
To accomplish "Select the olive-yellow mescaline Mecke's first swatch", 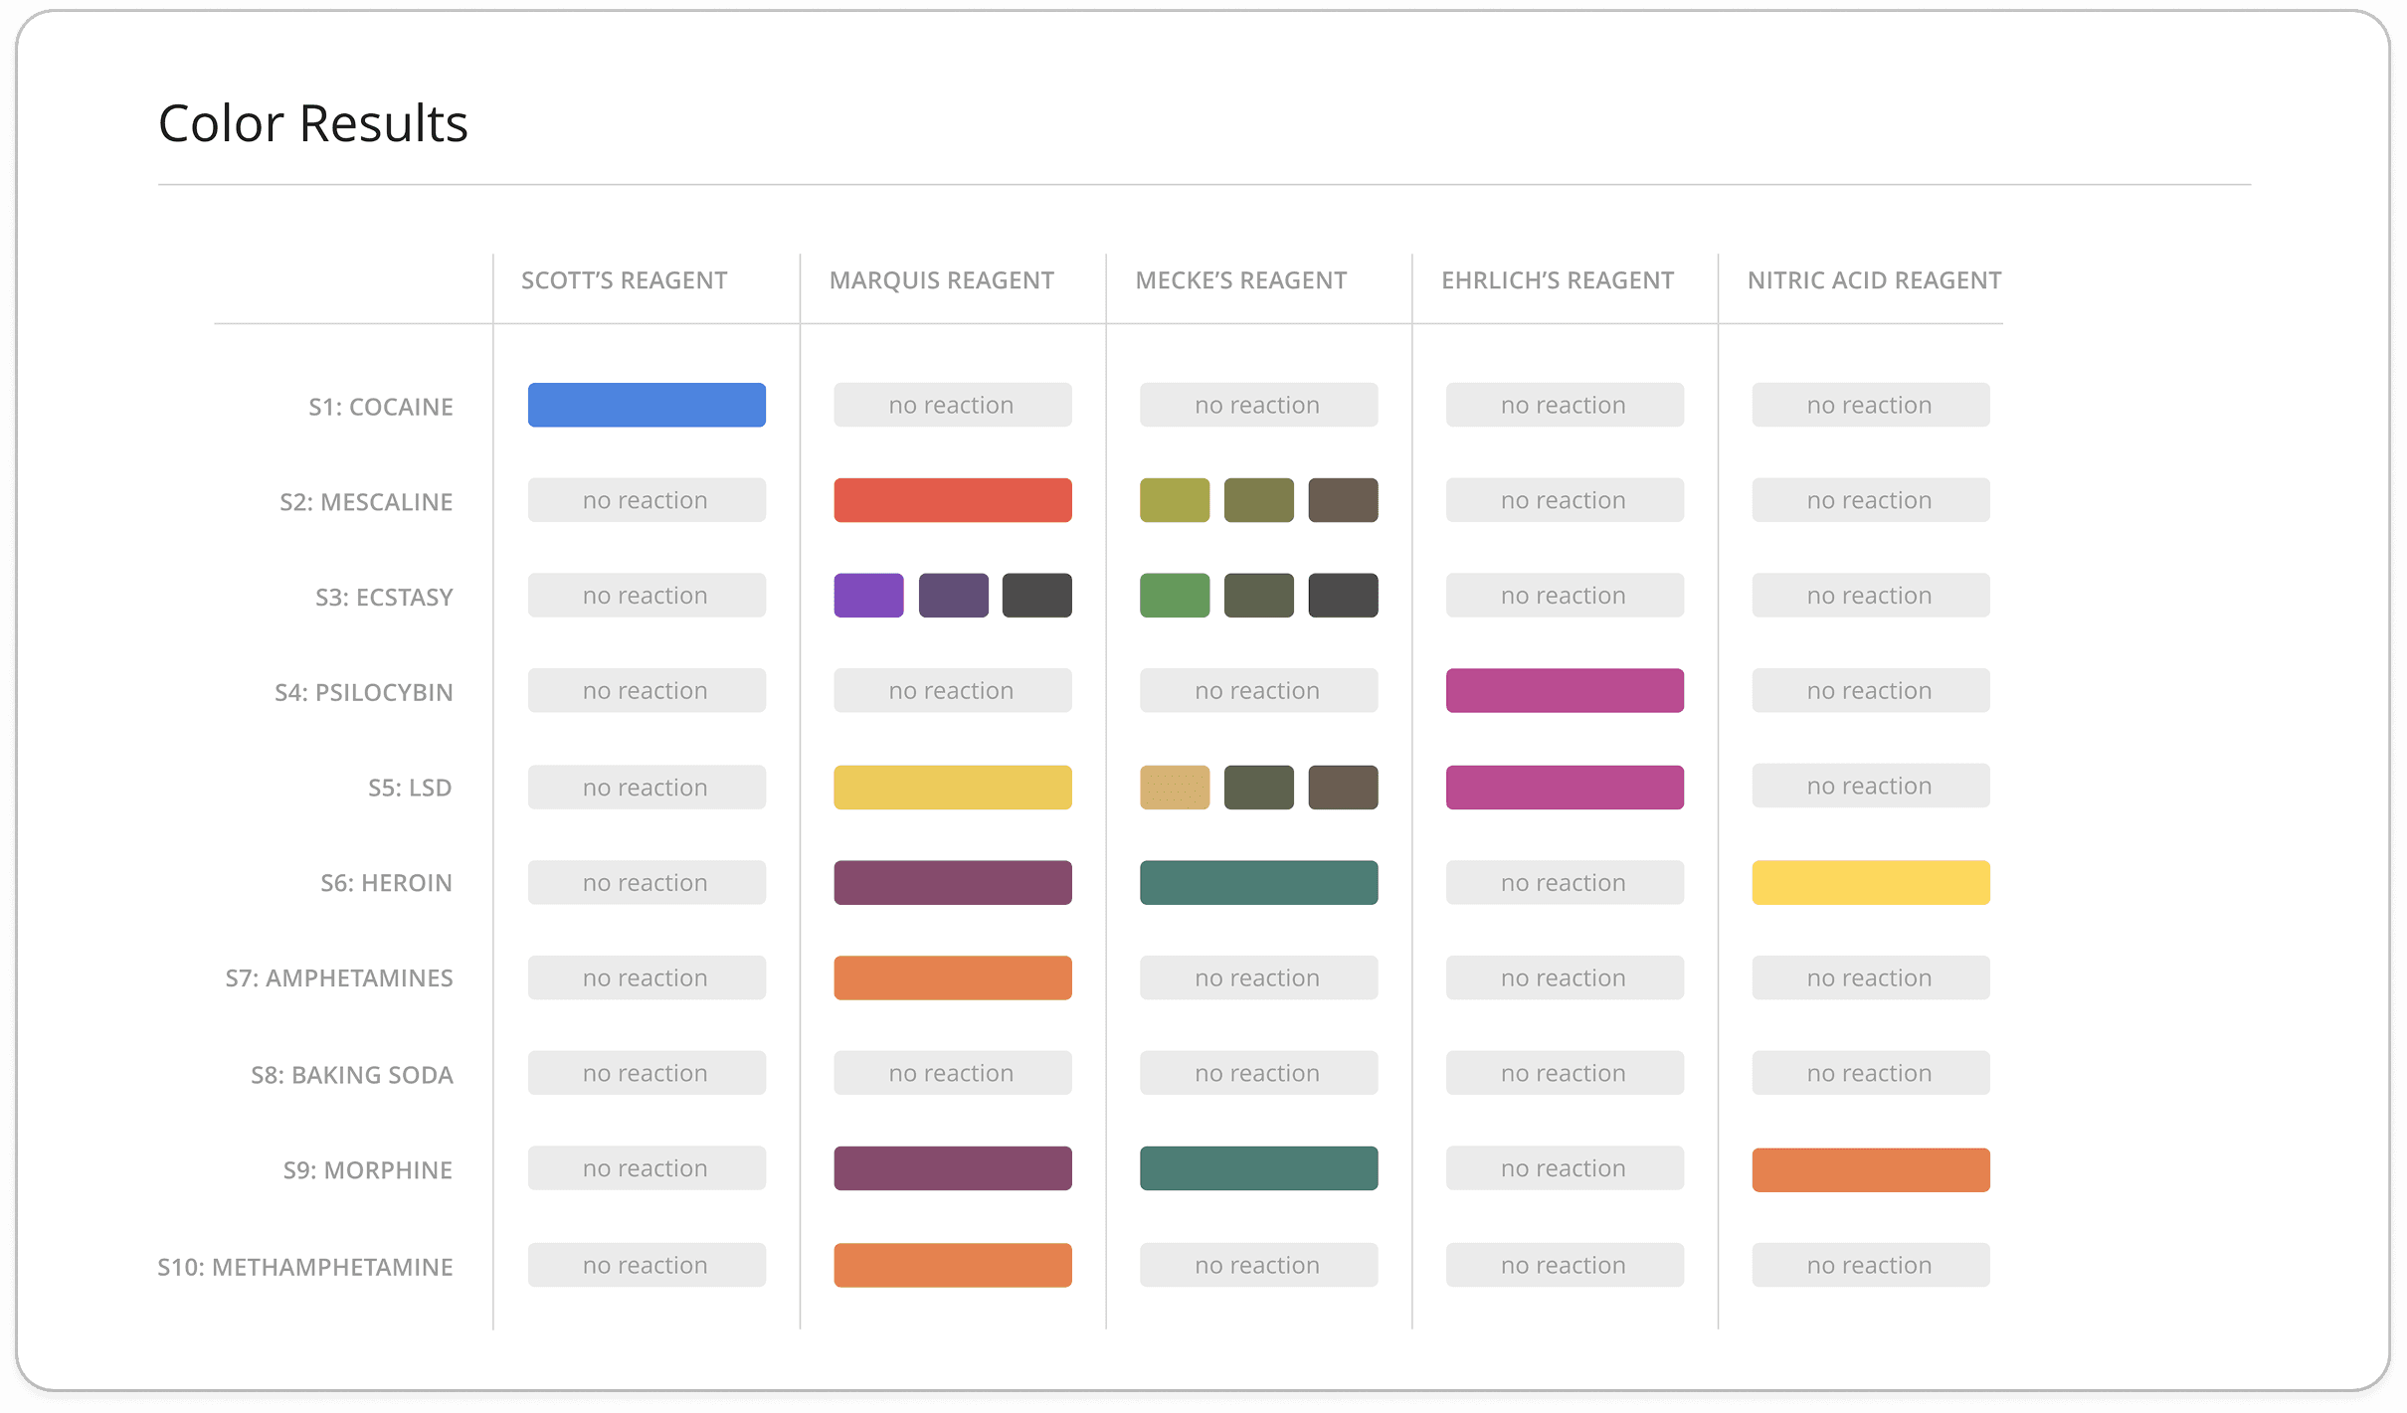I will click(x=1174, y=500).
